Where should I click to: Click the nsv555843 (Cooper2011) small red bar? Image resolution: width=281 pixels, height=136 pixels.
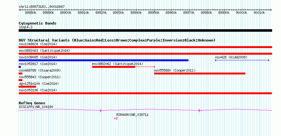click(21, 80)
